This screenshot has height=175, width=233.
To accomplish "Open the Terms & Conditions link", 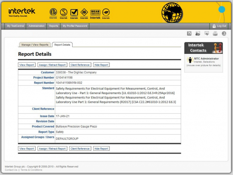I will (31, 170).
